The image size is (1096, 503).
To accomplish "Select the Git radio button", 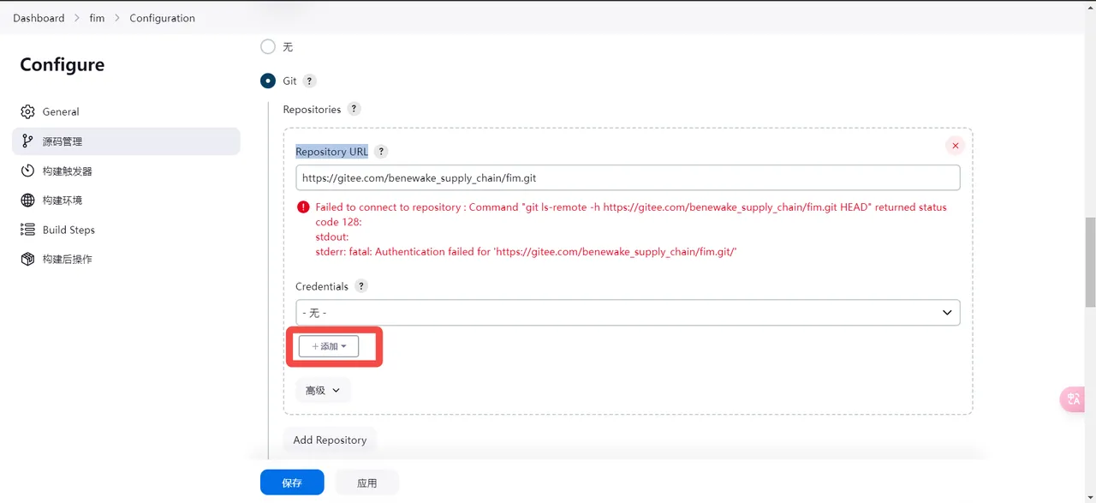I will click(268, 81).
